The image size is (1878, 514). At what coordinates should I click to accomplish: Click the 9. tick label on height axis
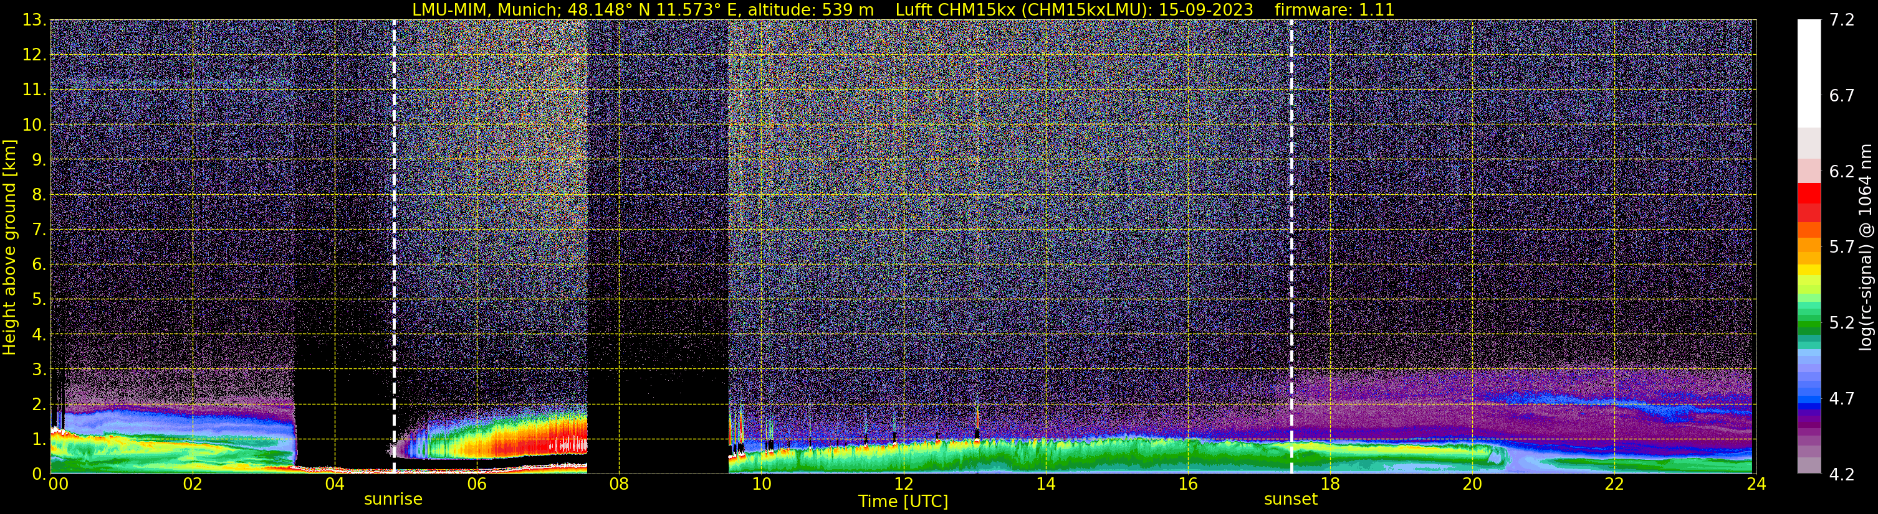click(39, 159)
